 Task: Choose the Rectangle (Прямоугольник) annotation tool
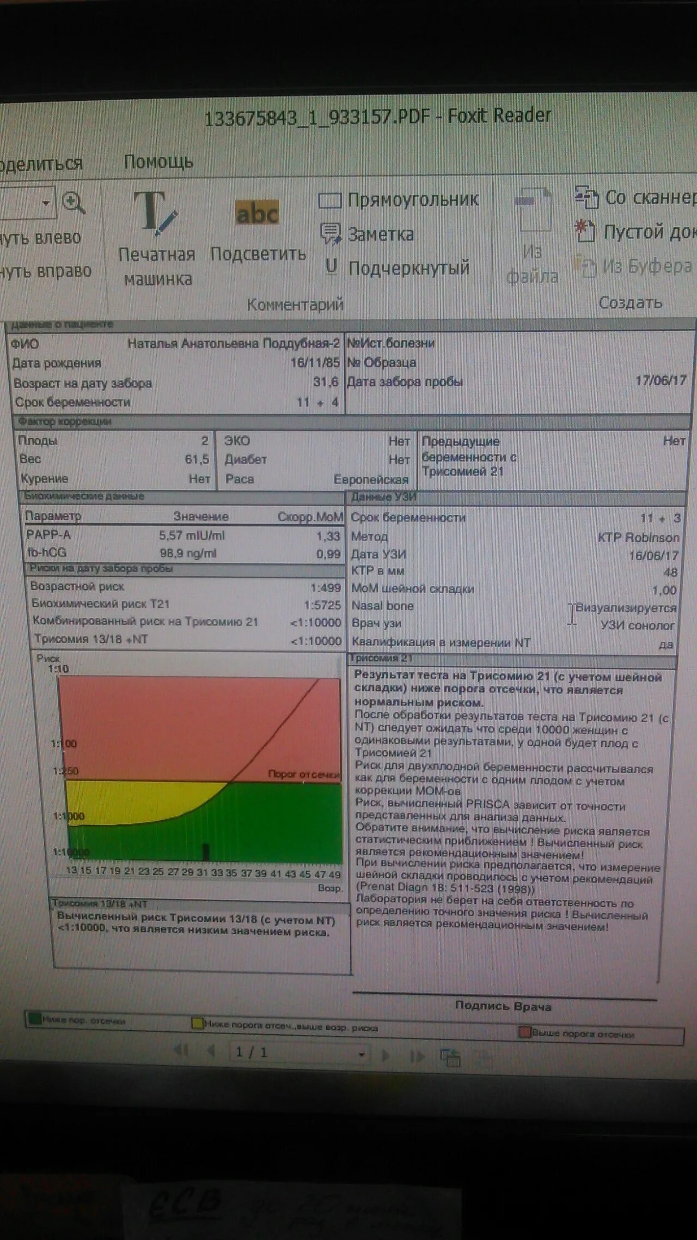pyautogui.click(x=399, y=200)
